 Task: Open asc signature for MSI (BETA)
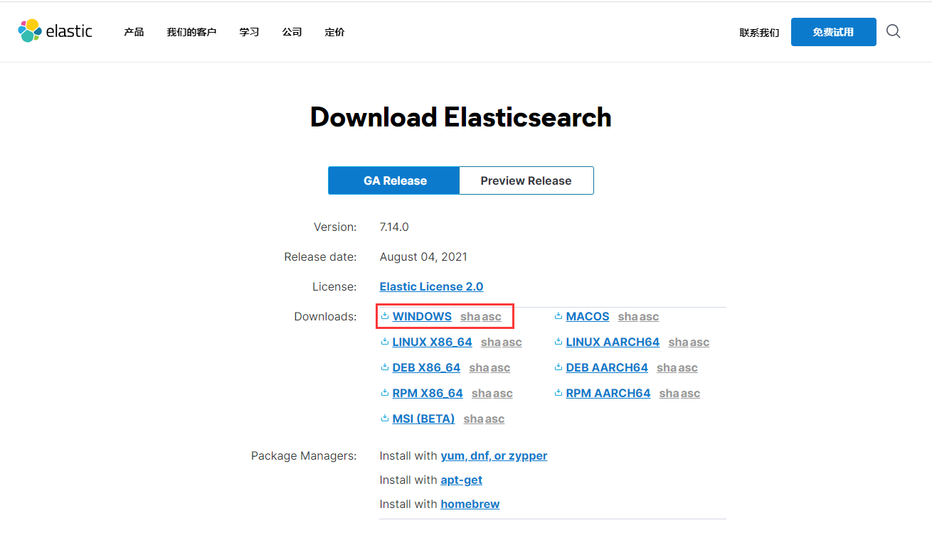pos(494,419)
